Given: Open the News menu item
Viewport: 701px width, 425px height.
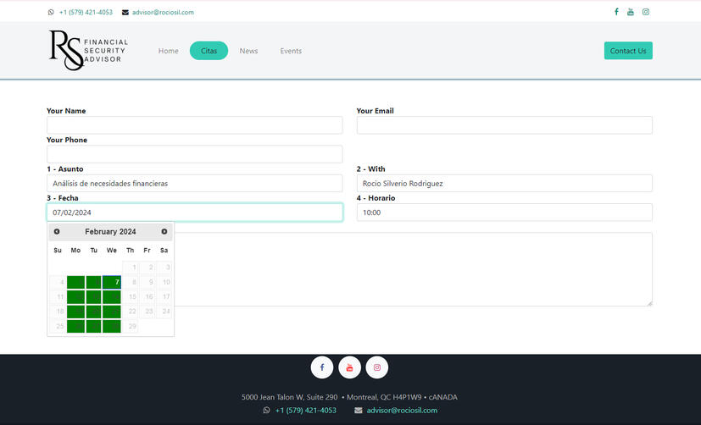Looking at the screenshot, I should (x=248, y=51).
